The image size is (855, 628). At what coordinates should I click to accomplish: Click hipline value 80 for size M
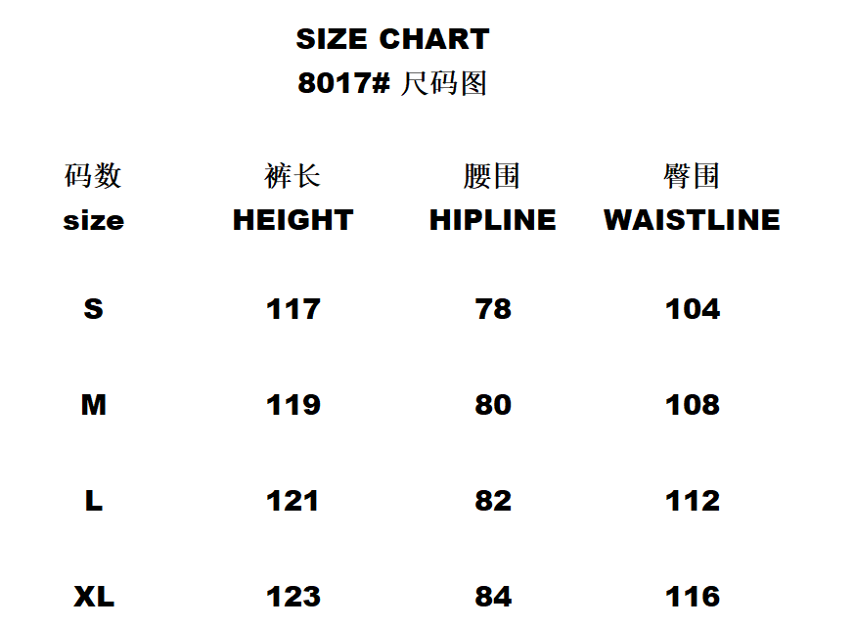point(492,405)
